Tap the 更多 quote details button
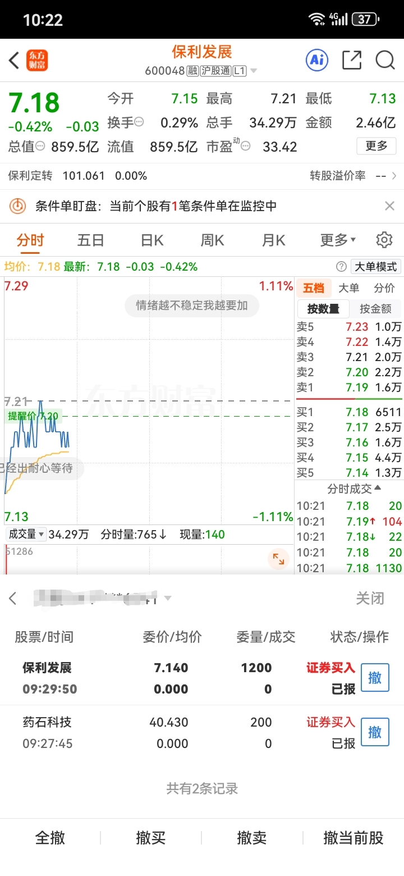The image size is (404, 876). (377, 146)
